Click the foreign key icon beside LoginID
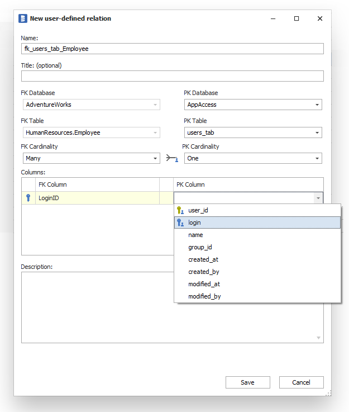Screen dimensions: 349x412 point(28,198)
